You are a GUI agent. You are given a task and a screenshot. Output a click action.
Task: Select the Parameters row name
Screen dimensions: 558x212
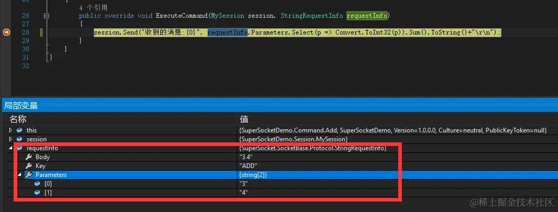pyautogui.click(x=51, y=175)
